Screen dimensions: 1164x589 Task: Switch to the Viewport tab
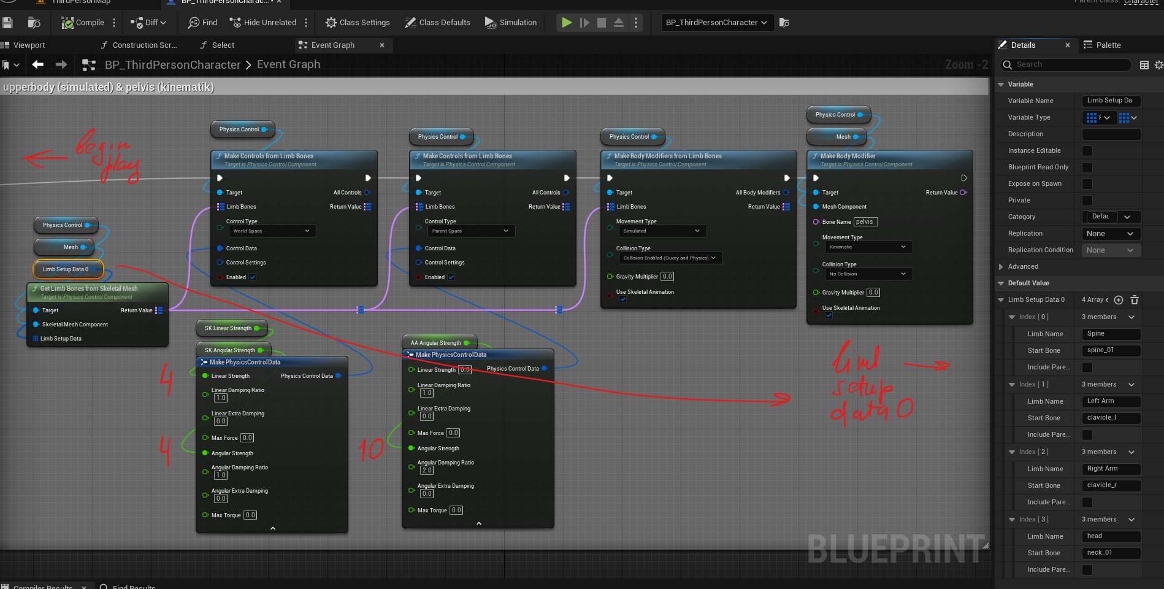[x=25, y=44]
